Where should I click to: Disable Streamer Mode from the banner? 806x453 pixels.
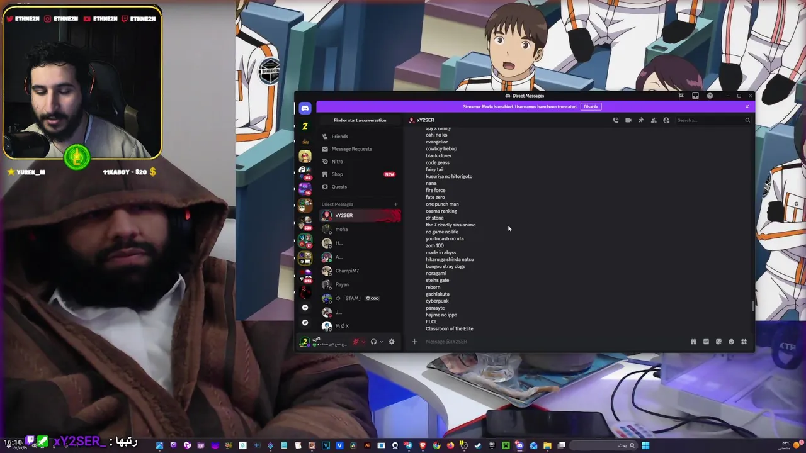click(591, 106)
